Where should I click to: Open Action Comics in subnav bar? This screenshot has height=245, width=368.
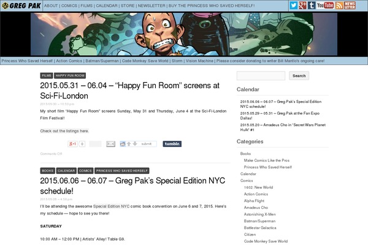(69, 61)
